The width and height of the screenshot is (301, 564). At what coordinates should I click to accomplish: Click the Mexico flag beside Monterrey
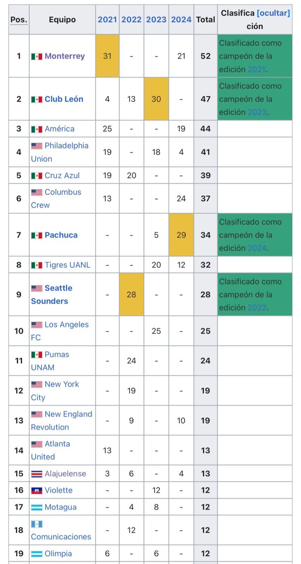[x=37, y=56]
